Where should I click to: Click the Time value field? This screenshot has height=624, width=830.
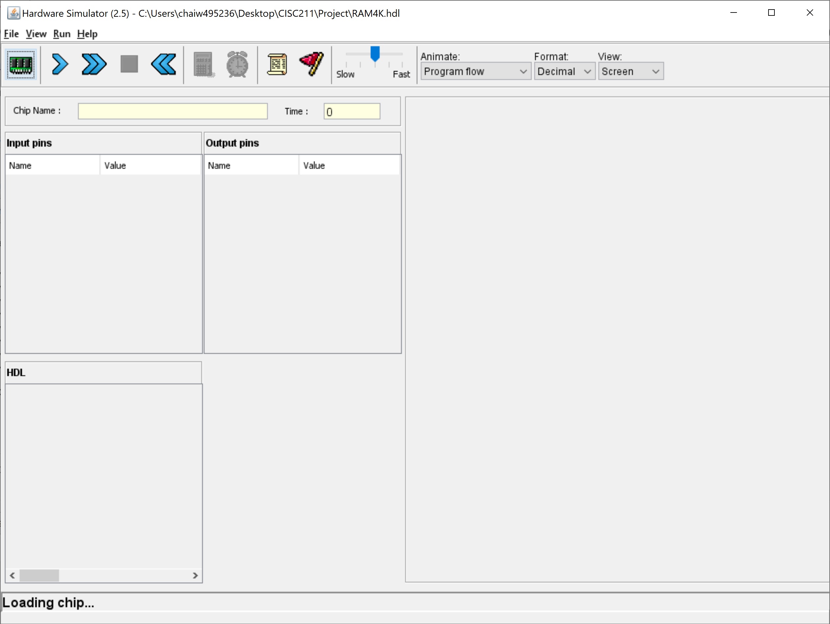pos(352,112)
